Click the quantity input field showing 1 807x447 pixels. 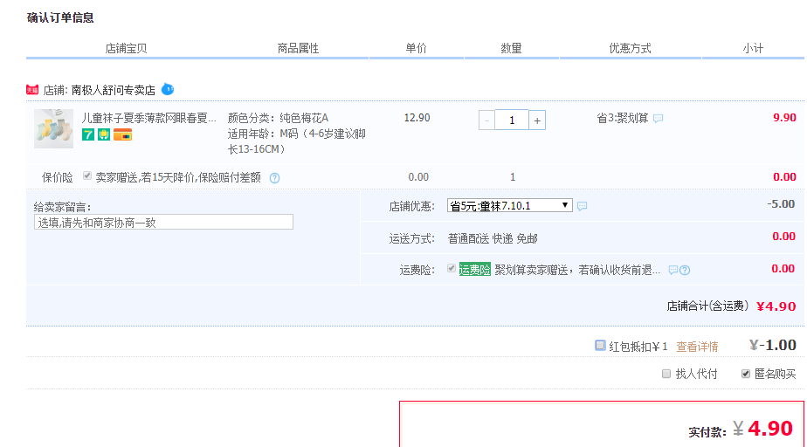(512, 120)
